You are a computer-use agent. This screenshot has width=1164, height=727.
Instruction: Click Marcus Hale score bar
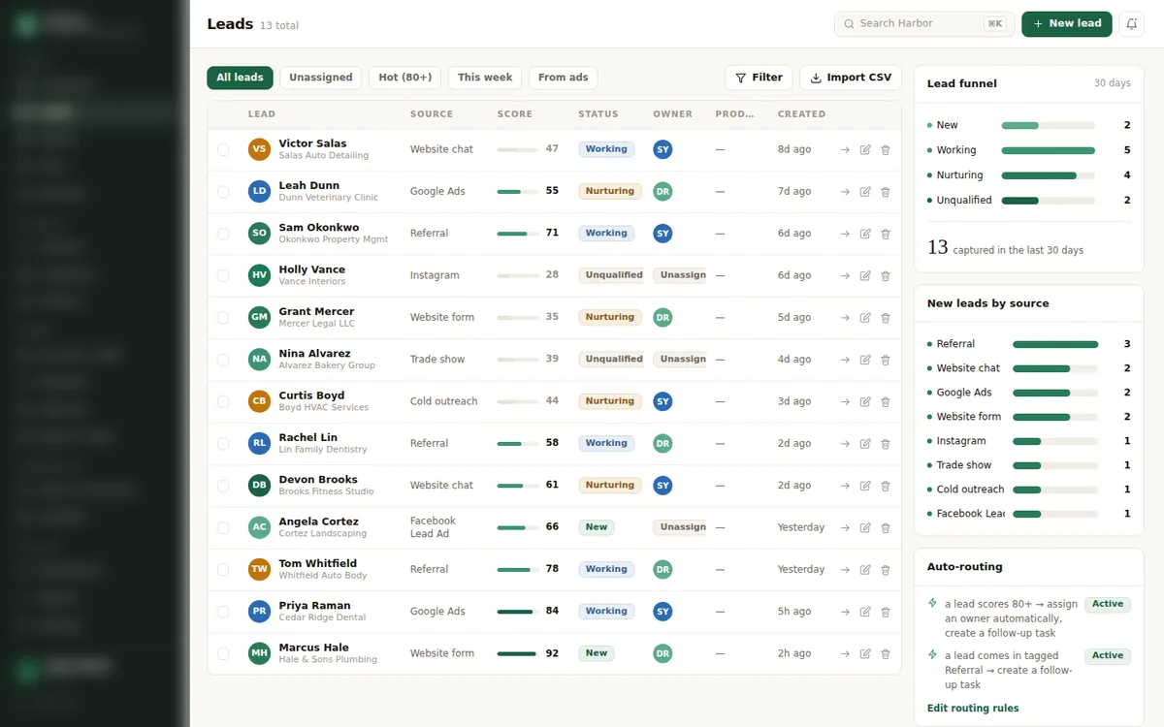[518, 654]
